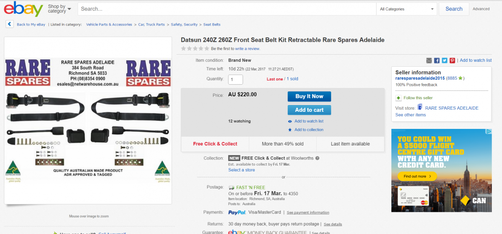The width and height of the screenshot is (502, 234).
Task: Open the See payment information link
Action: 308,213
